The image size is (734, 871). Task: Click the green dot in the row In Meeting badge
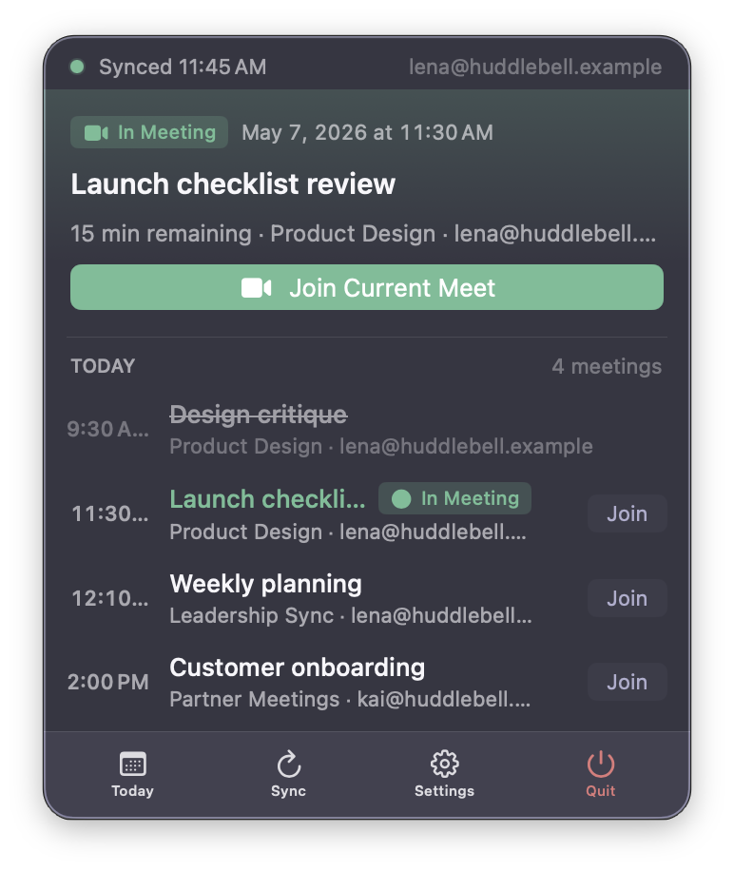pyautogui.click(x=401, y=499)
